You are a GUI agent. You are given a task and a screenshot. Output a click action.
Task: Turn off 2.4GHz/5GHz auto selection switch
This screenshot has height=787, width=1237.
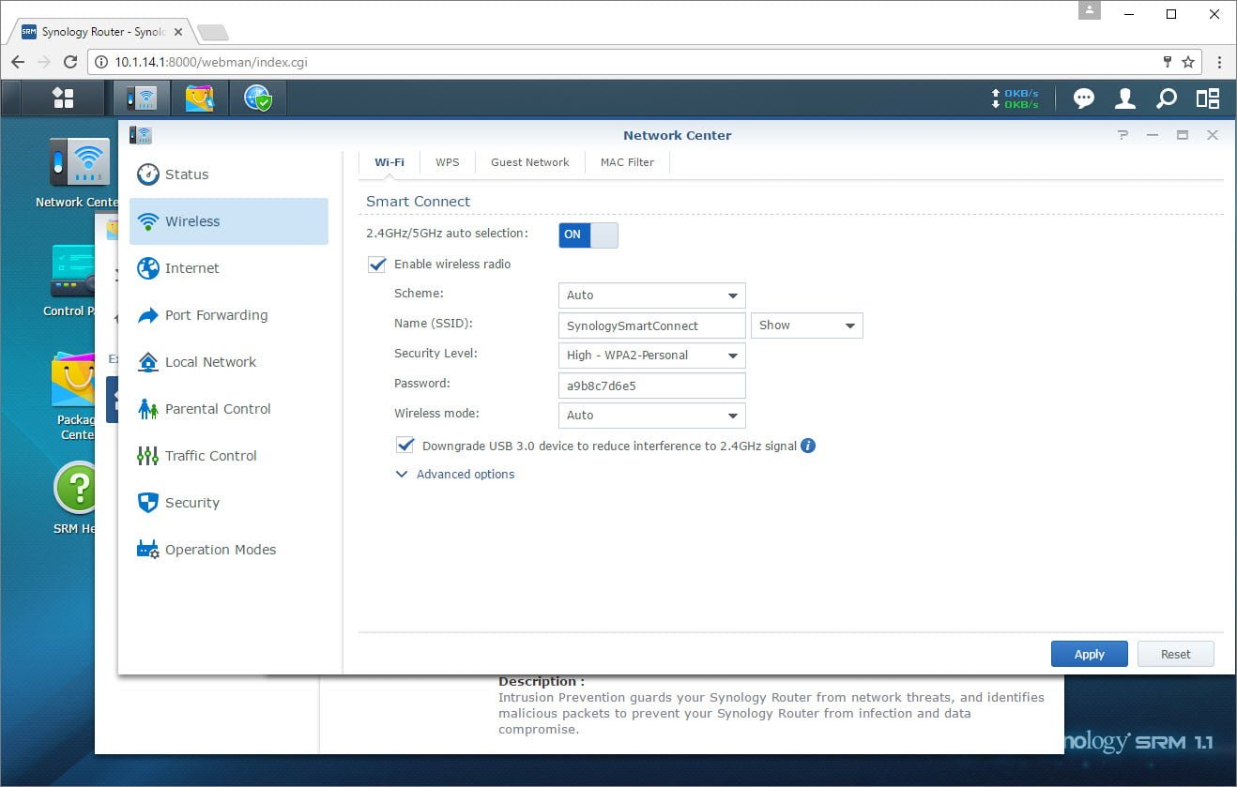(588, 235)
